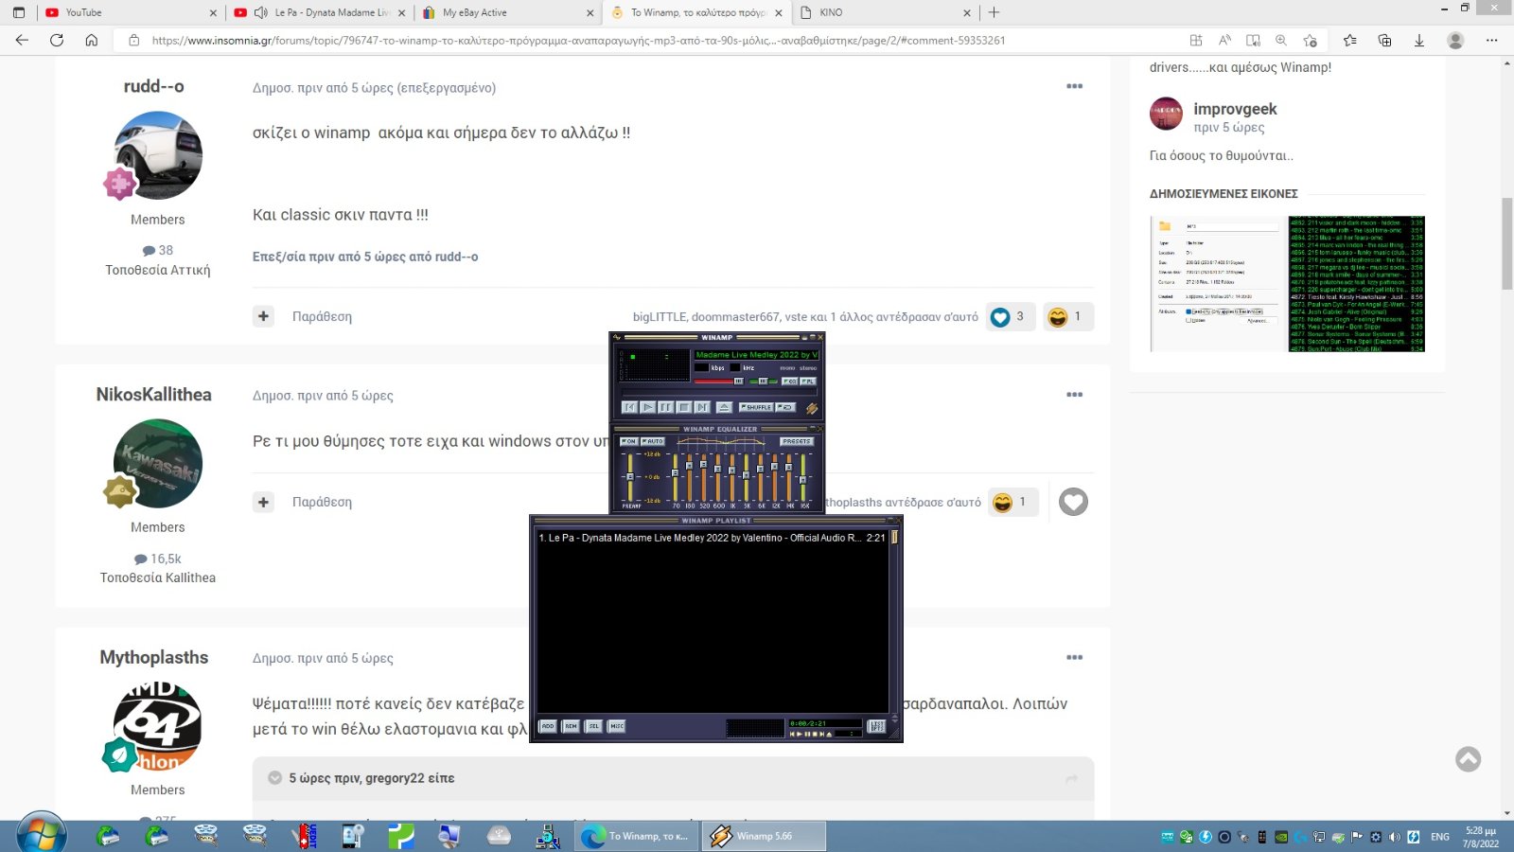Screen dimensions: 1514x852
Task: Click the equalizer 16K band slider
Action: point(802,477)
